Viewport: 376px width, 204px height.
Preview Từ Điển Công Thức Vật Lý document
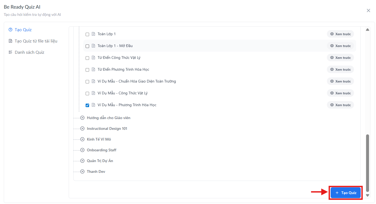pyautogui.click(x=340, y=58)
